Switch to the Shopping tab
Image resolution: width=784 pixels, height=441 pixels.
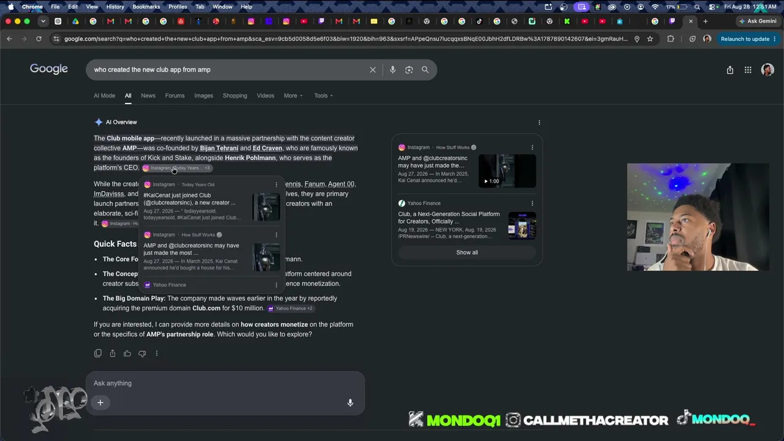pyautogui.click(x=235, y=96)
